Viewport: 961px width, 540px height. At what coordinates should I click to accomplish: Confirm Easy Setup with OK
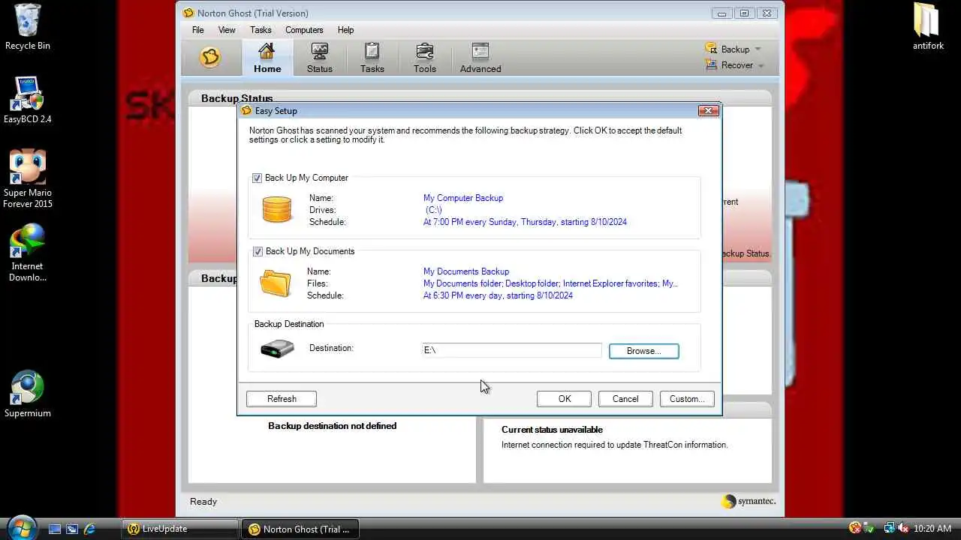pyautogui.click(x=565, y=399)
